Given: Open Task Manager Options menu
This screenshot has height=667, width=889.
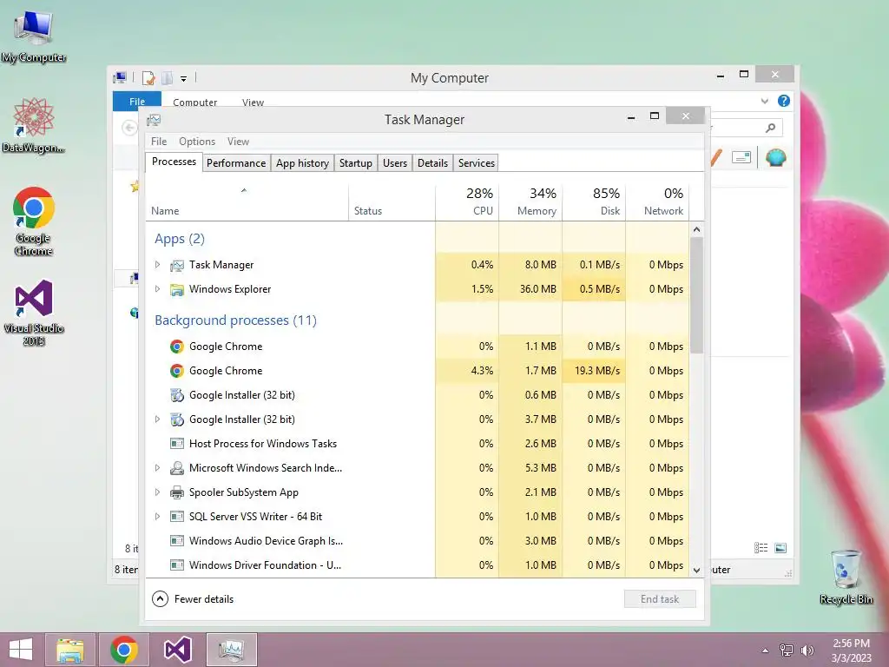Looking at the screenshot, I should click(x=197, y=142).
